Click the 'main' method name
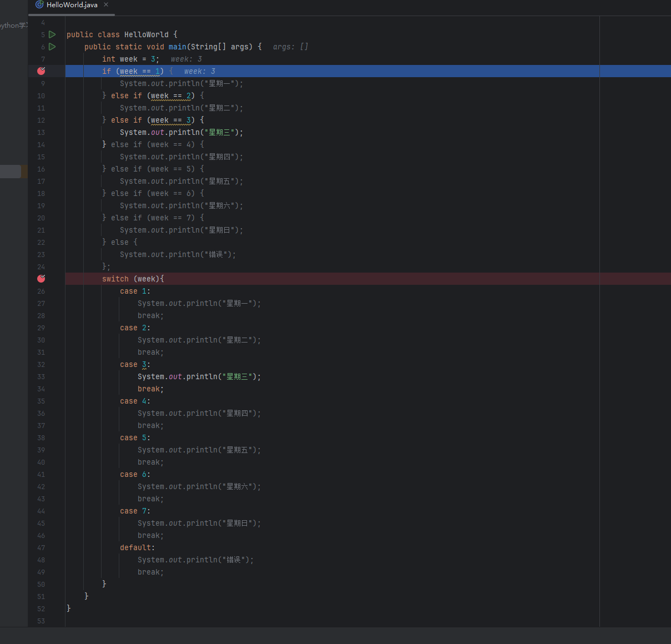This screenshot has width=671, height=644. point(178,47)
